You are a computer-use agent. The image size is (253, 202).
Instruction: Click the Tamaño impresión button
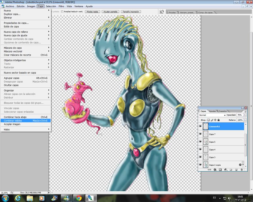click(x=131, y=12)
